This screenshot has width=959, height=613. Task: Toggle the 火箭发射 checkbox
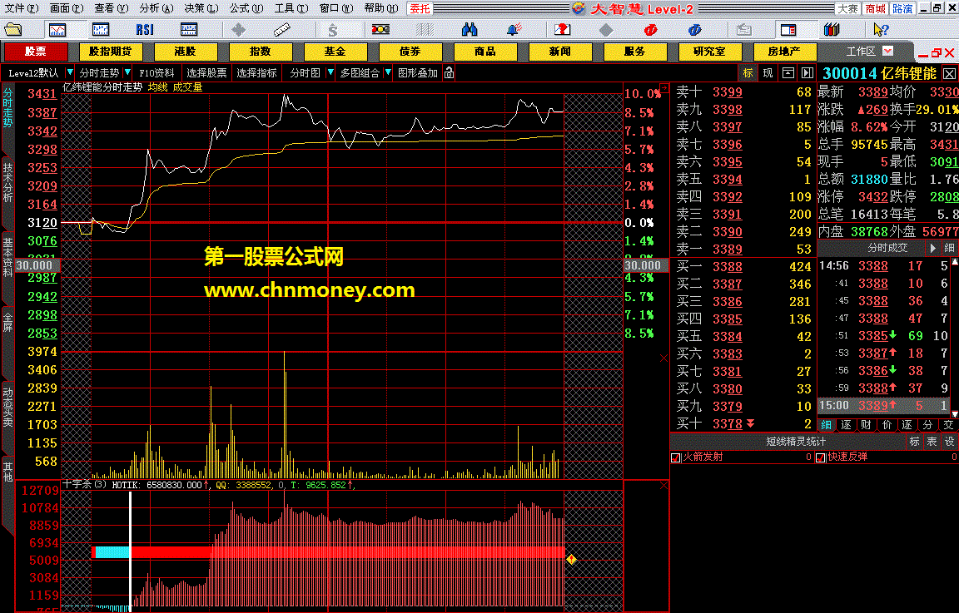(x=676, y=457)
